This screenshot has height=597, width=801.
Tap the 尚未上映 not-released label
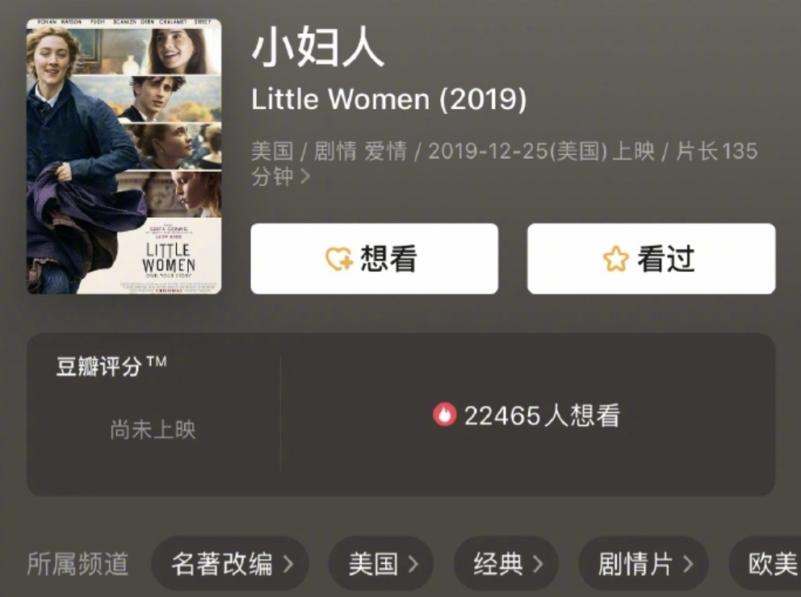tap(153, 430)
